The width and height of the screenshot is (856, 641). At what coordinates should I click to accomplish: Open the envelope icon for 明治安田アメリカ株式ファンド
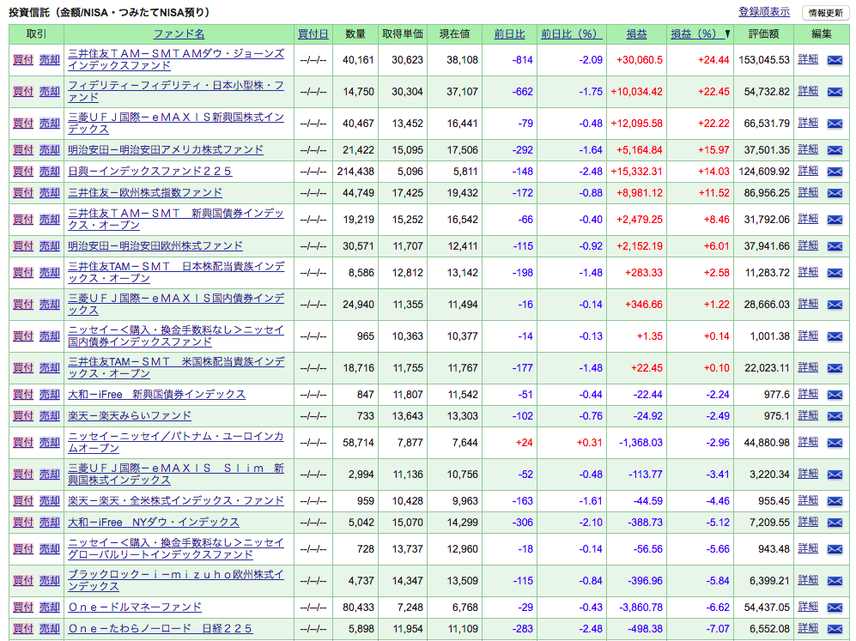(x=835, y=150)
